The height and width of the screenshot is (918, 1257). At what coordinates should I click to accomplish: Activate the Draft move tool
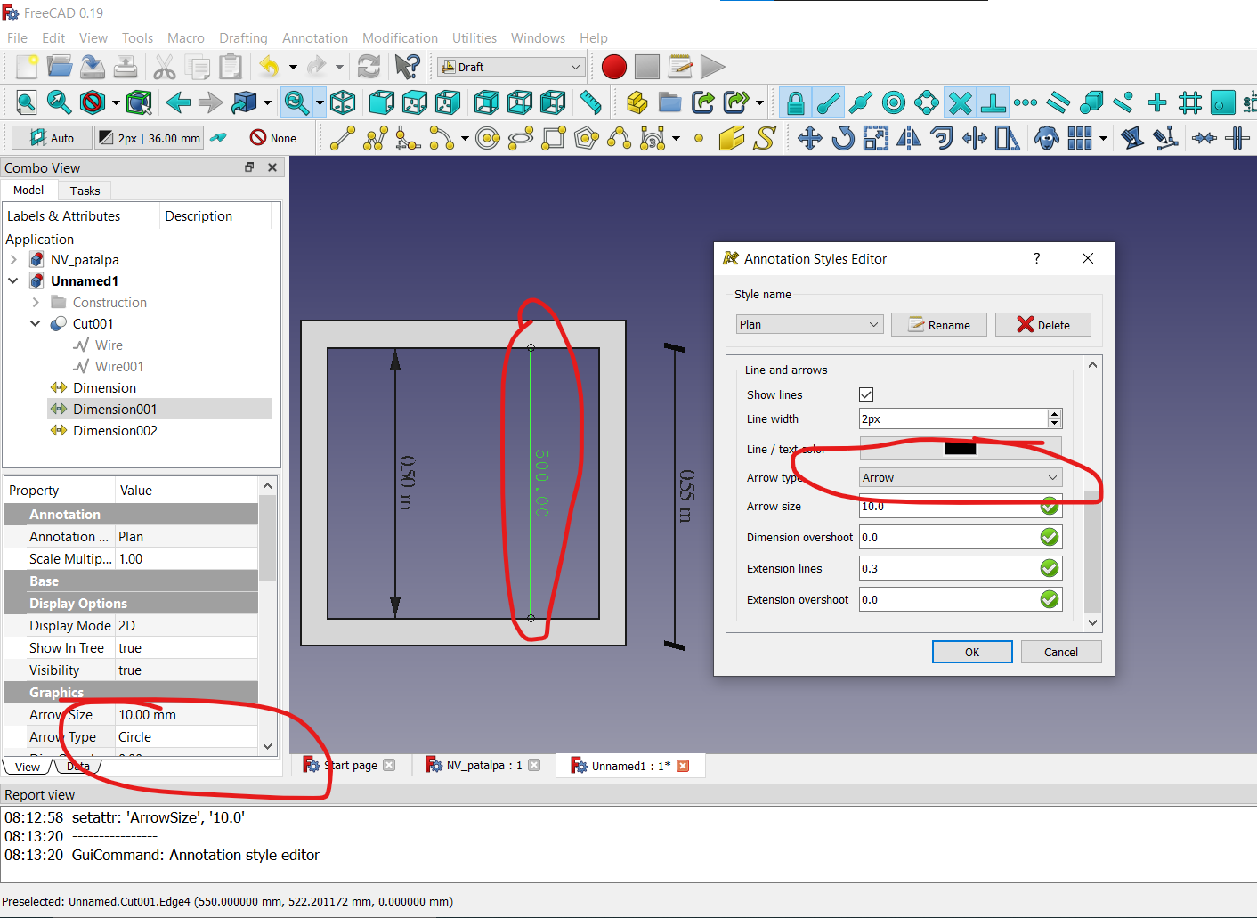(809, 138)
